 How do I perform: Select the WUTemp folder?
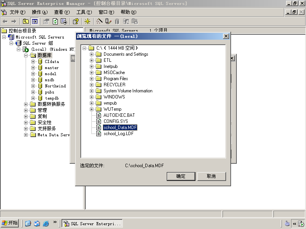112,109
